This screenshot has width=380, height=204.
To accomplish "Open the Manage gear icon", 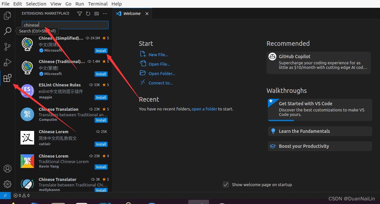I will 7,184.
